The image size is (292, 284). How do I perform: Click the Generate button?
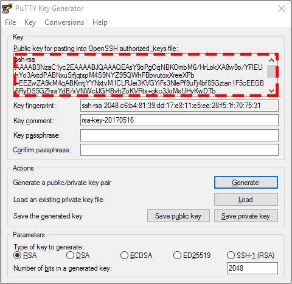[246, 183]
